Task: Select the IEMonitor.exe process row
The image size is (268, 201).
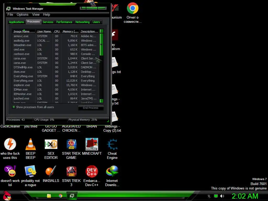Action: [55, 94]
